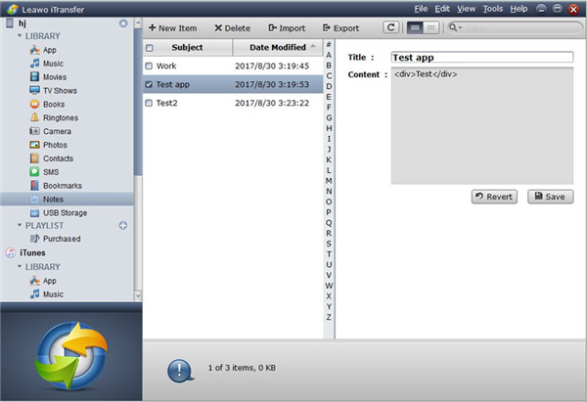Viewport: 587px width, 402px height.
Task: Open the View menu
Action: click(466, 9)
